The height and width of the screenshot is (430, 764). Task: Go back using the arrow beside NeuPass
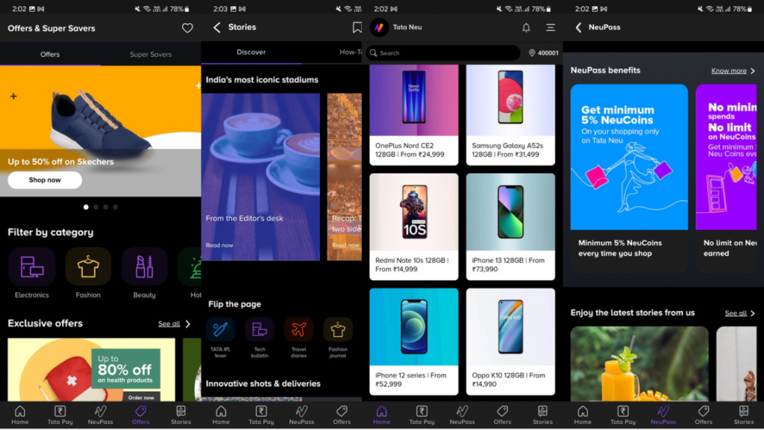tap(578, 28)
